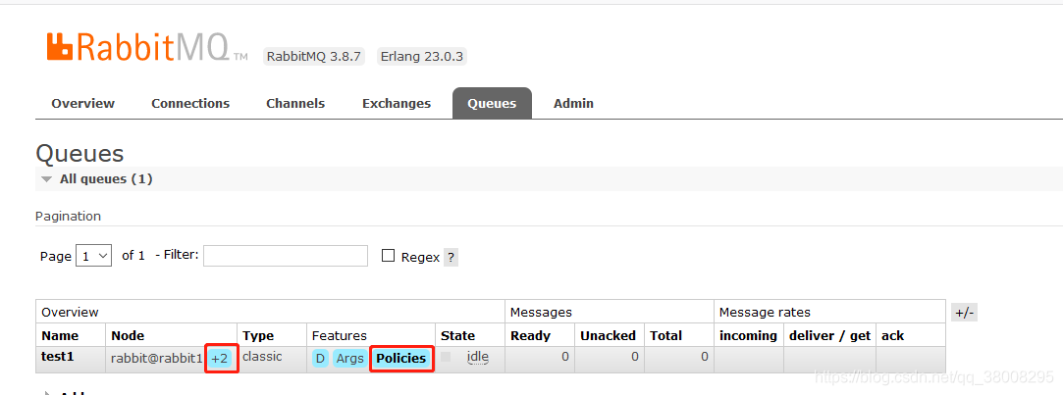
Task: Go to the Channels tab
Action: 295,104
